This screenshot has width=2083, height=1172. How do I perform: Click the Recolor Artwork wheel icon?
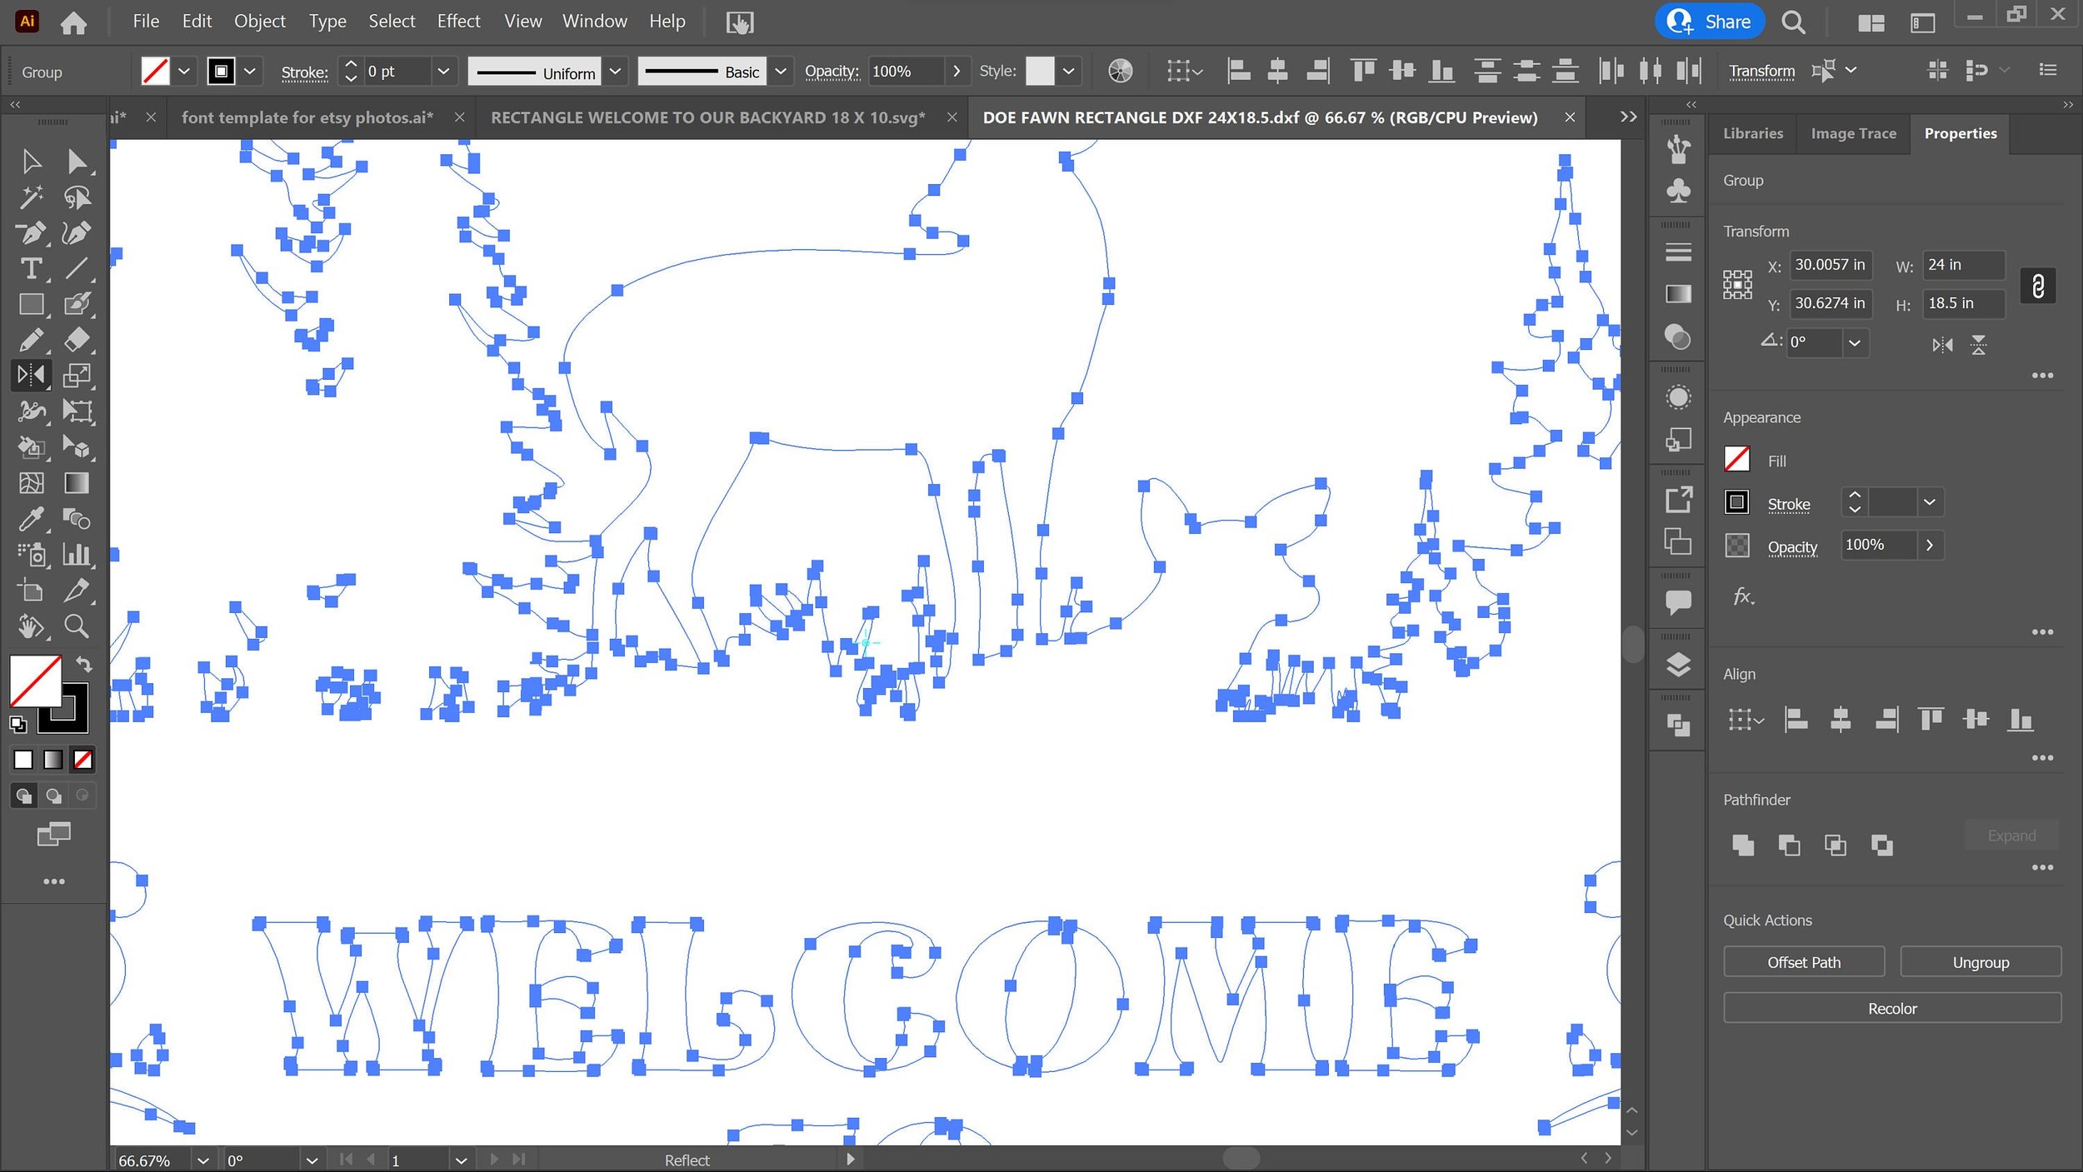pos(1120,71)
